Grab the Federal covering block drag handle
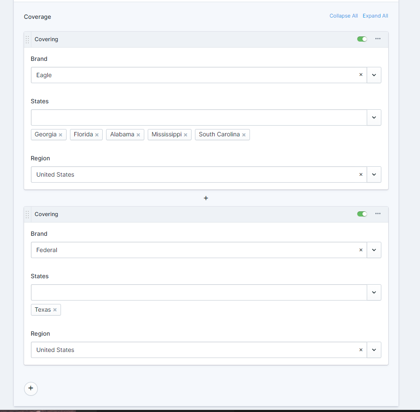Viewport: 420px width, 412px height. point(27,214)
